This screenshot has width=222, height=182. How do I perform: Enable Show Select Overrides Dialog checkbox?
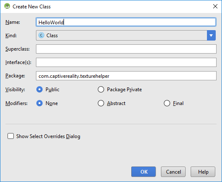(x=10, y=136)
